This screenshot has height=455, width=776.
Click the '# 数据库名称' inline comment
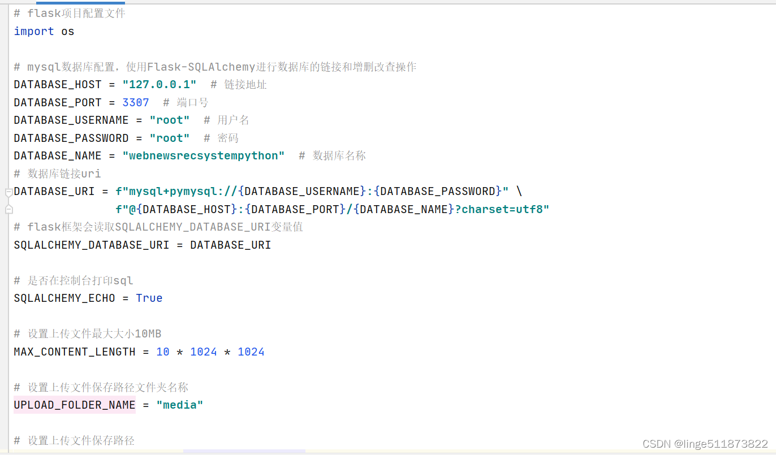(333, 155)
